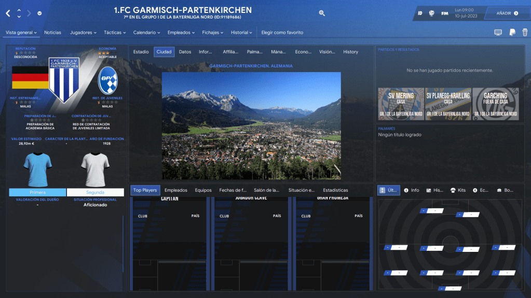Expand the Fichajes dropdown menu
Screen dimensions: 531x298
click(x=213, y=33)
